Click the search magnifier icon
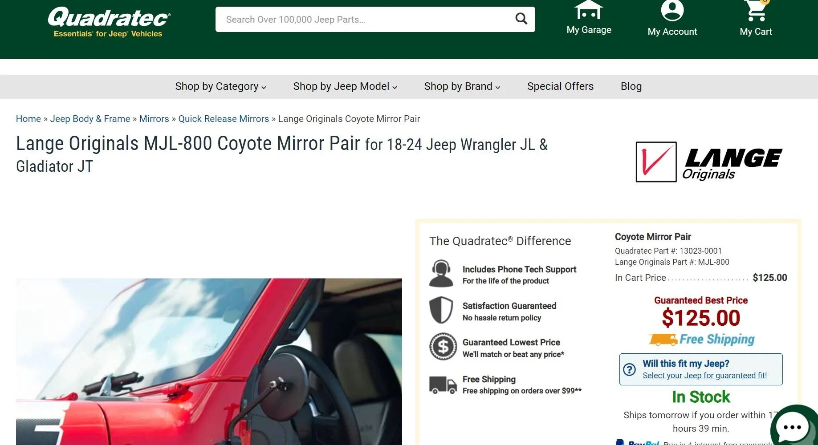The height and width of the screenshot is (445, 818). [521, 19]
